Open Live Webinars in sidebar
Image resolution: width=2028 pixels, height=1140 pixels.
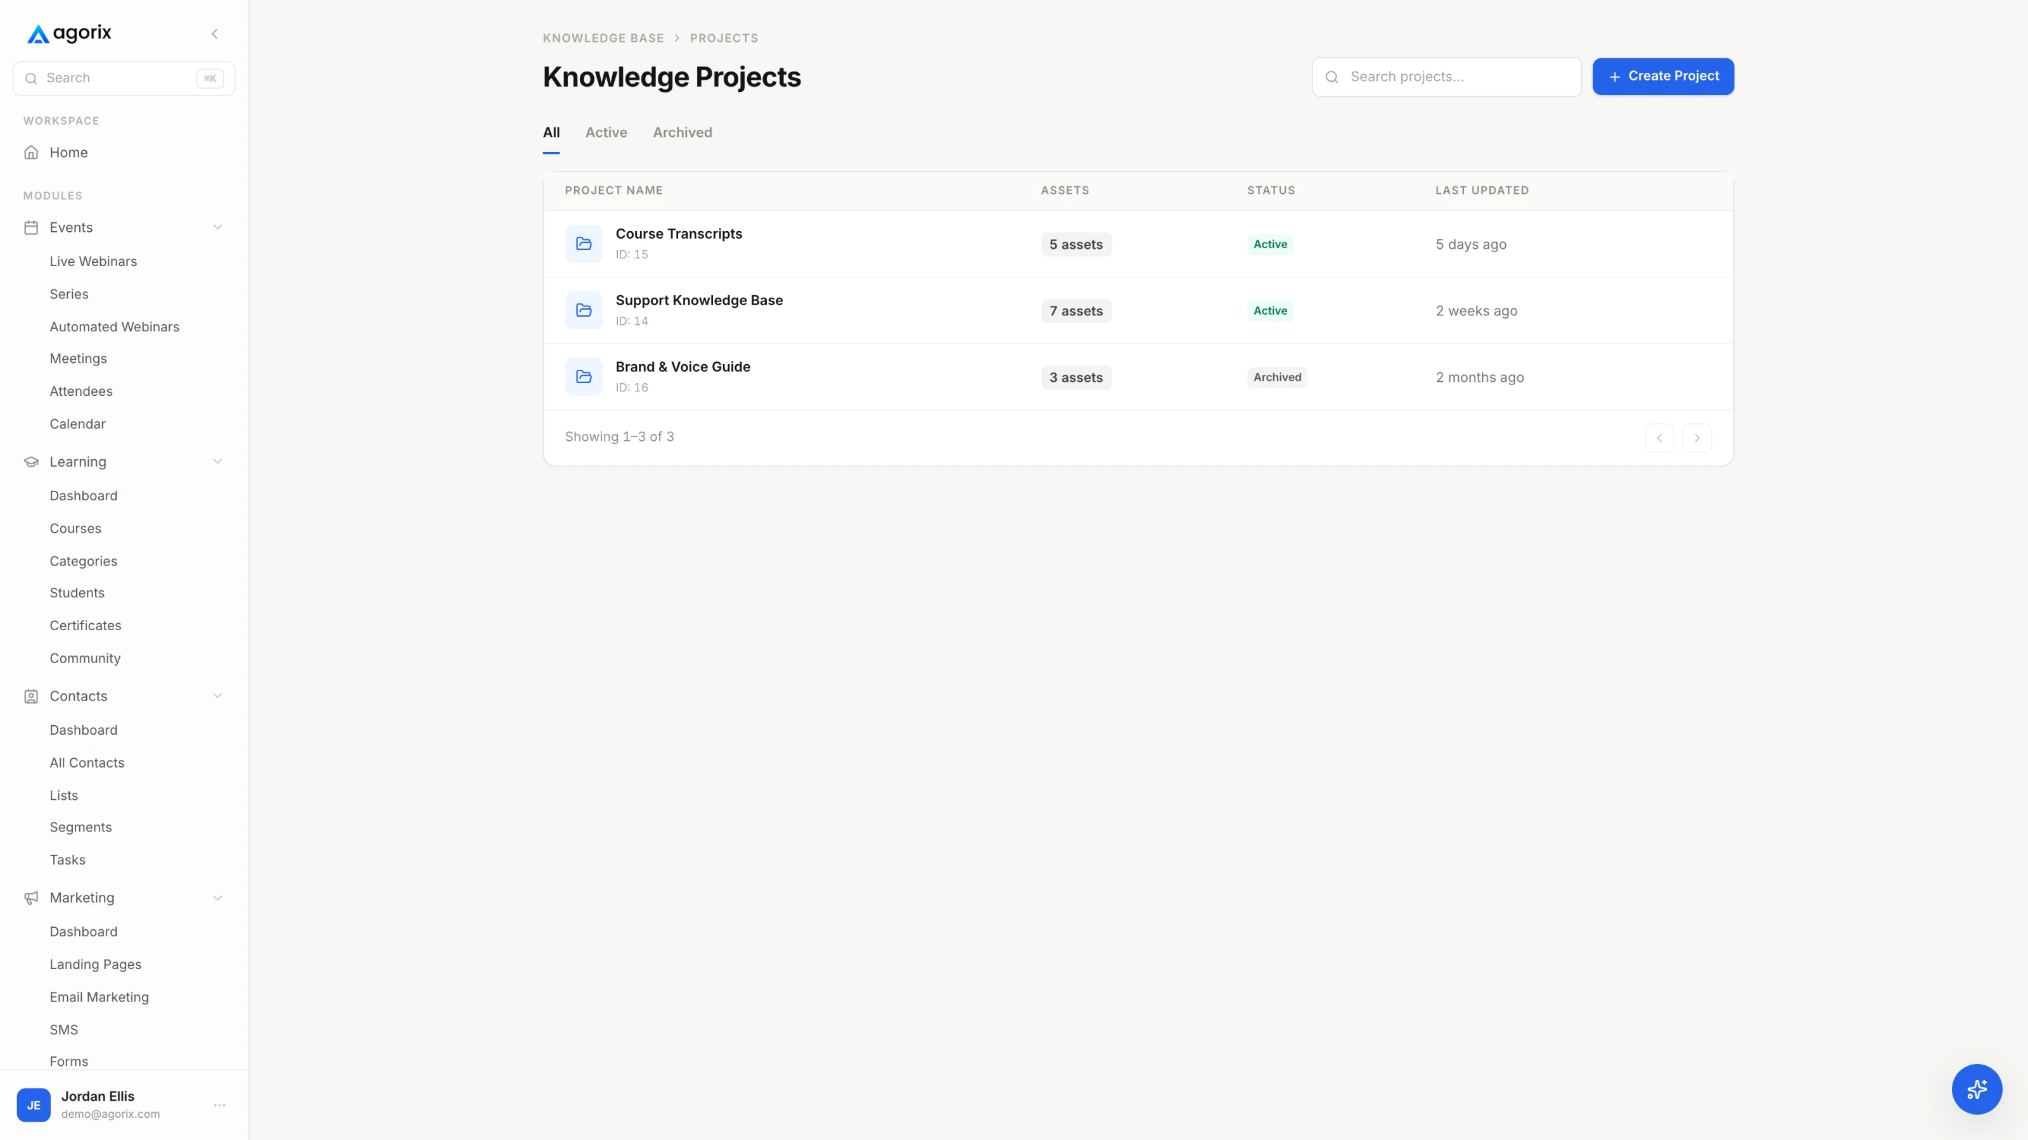(93, 261)
